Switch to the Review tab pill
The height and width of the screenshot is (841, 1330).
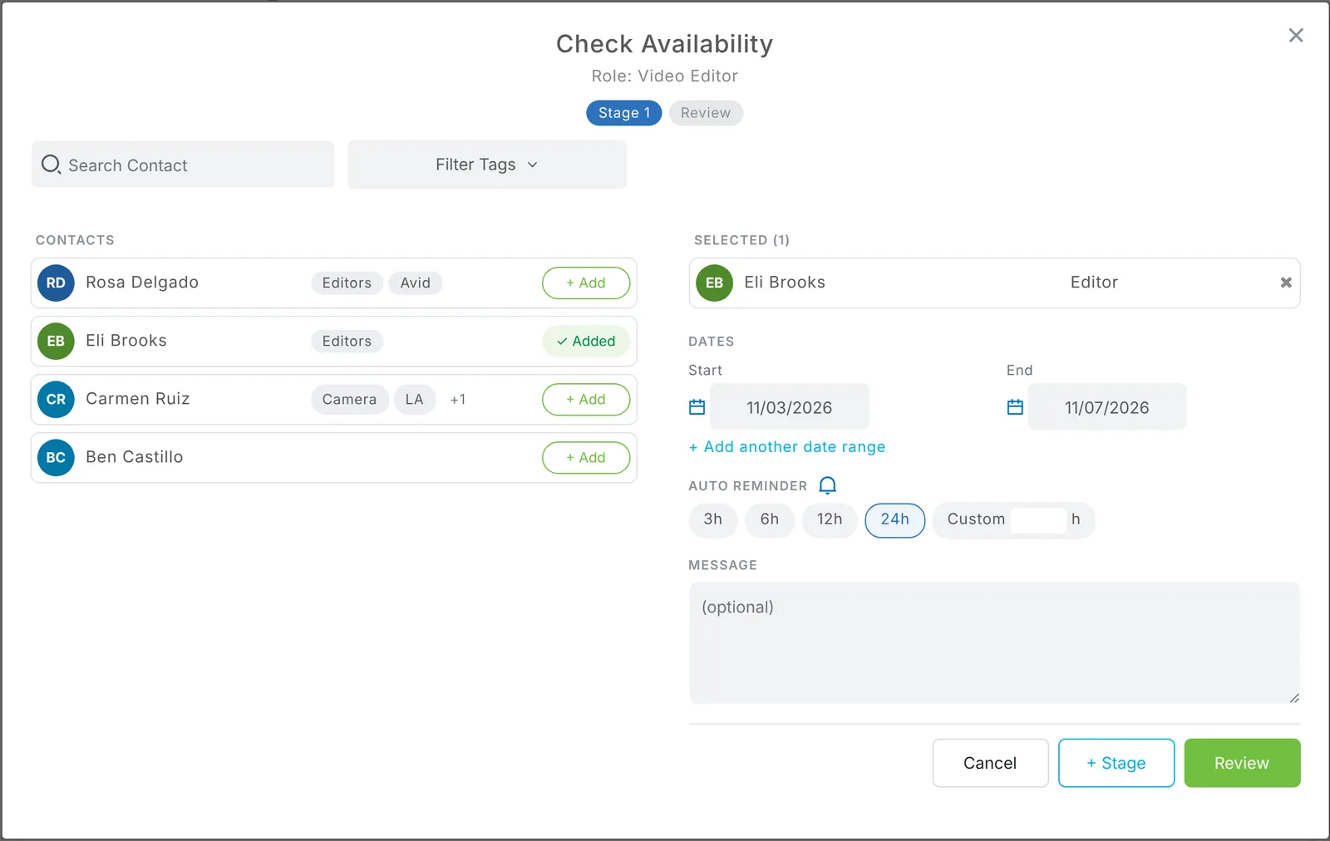[x=706, y=113]
